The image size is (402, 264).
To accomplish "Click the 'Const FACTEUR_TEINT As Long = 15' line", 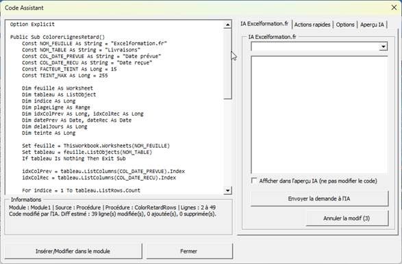I will (69, 69).
